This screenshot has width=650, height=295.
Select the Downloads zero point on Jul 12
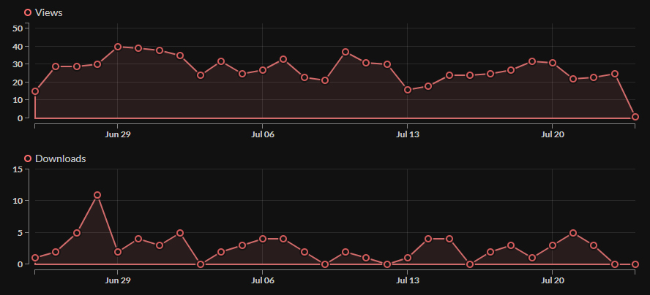[386, 264]
